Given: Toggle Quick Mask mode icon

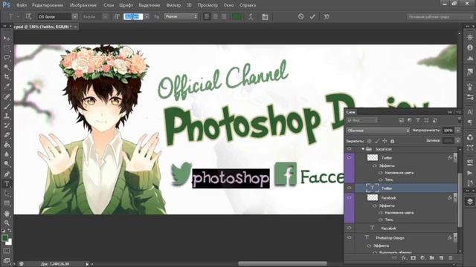Looking at the screenshot, I should point(7,251).
